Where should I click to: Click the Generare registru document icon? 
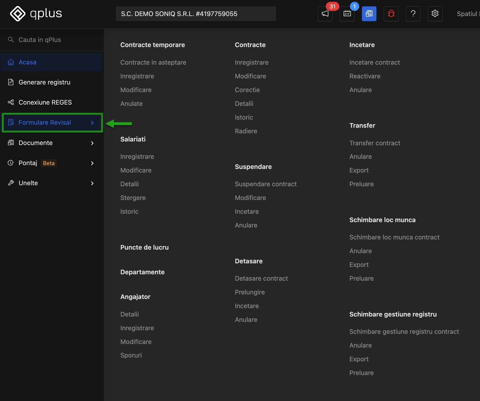coord(11,82)
